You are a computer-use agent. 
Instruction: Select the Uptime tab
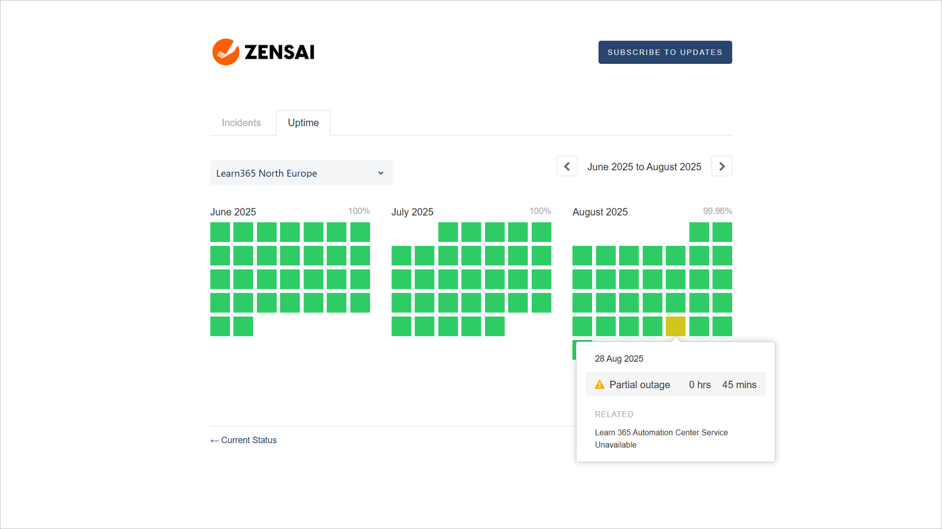[303, 123]
